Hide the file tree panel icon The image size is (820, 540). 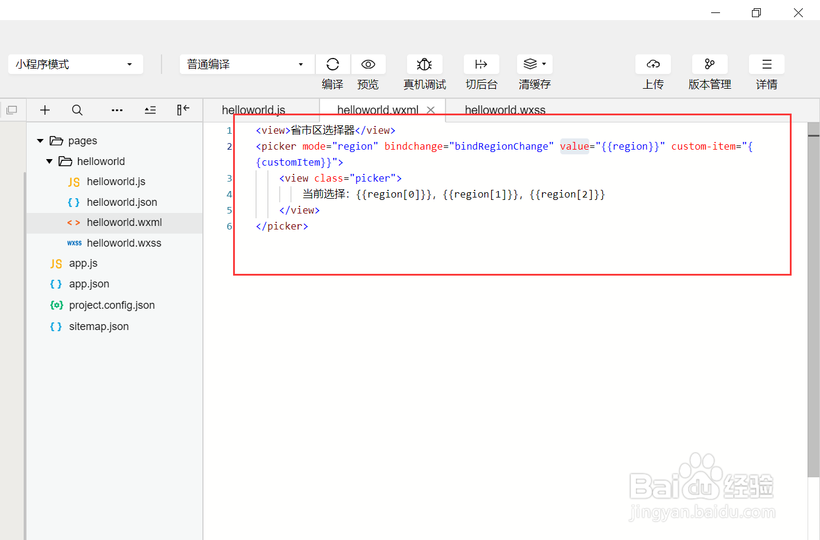(183, 109)
